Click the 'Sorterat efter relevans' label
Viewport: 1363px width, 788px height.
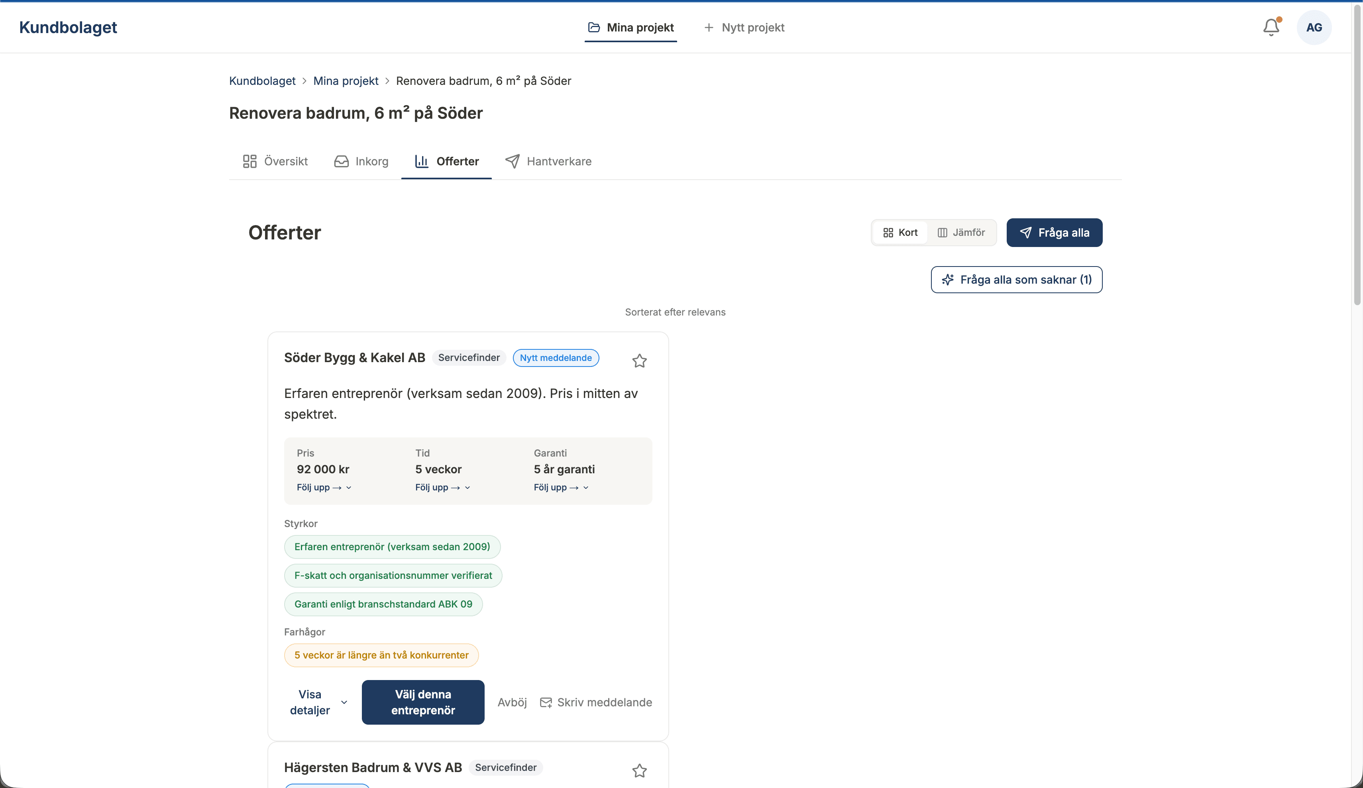click(x=675, y=312)
